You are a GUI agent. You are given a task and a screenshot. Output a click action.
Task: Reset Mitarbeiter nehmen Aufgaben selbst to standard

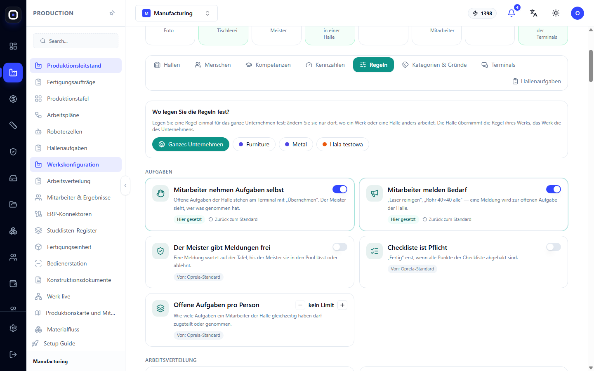(233, 219)
